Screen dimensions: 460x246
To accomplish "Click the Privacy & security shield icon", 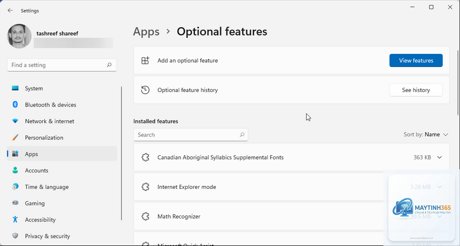I will [15, 236].
